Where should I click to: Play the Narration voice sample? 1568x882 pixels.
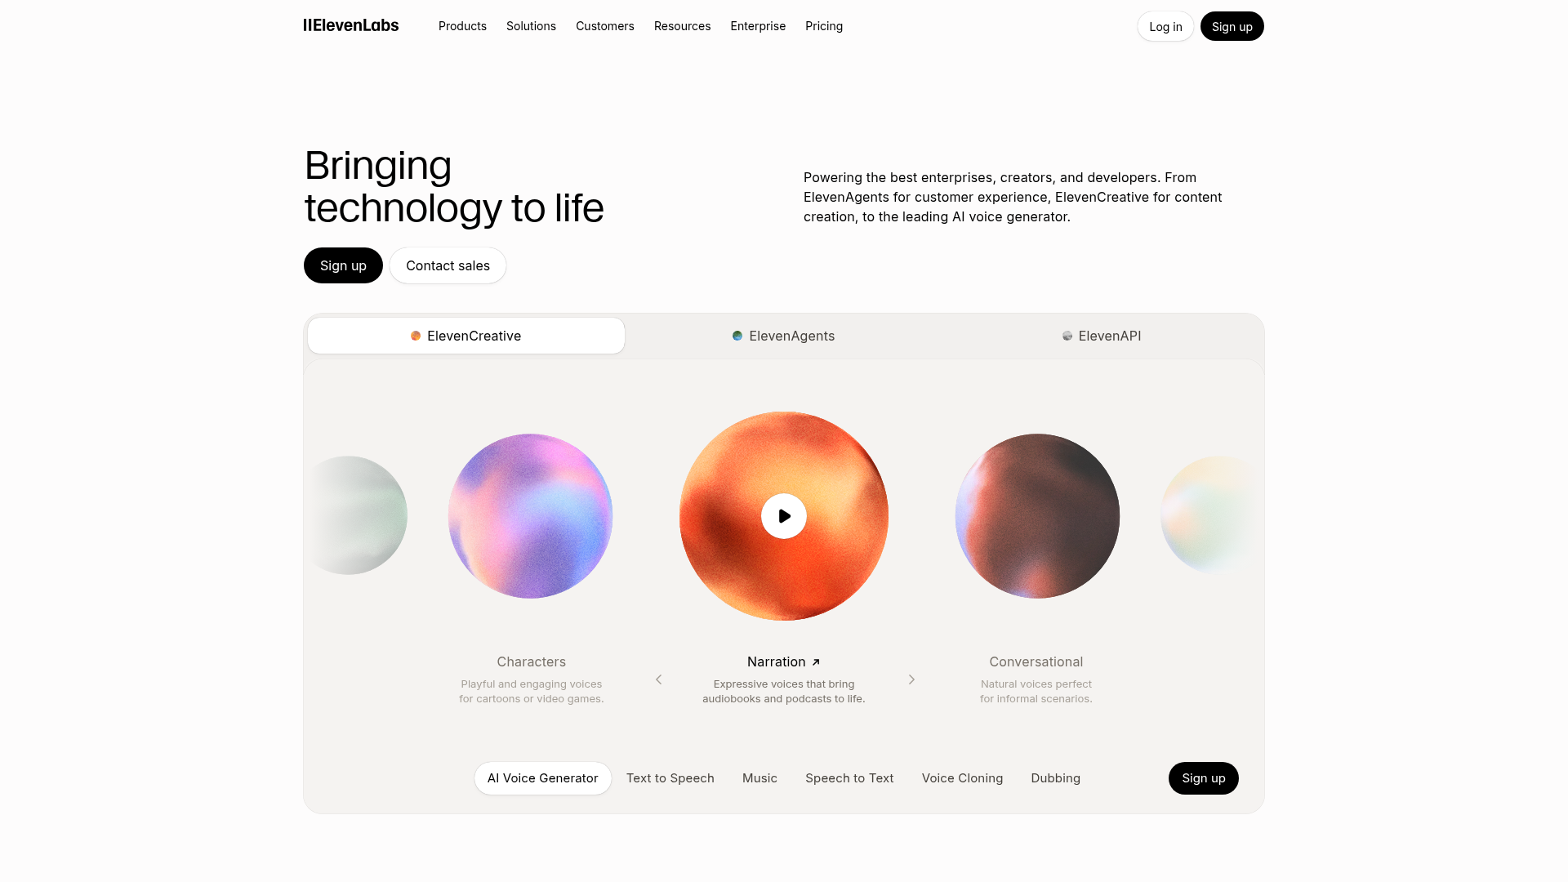click(x=784, y=516)
